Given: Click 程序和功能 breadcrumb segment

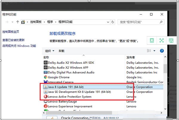Looking at the screenshot, I should click(x=65, y=22).
